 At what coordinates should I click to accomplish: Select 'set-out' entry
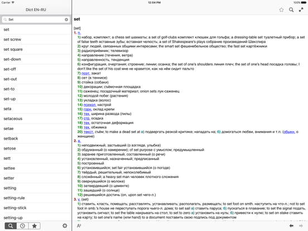pyautogui.click(x=36, y=79)
